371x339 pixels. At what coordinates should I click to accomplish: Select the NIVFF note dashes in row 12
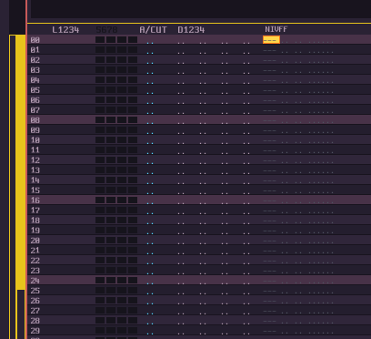click(x=270, y=160)
